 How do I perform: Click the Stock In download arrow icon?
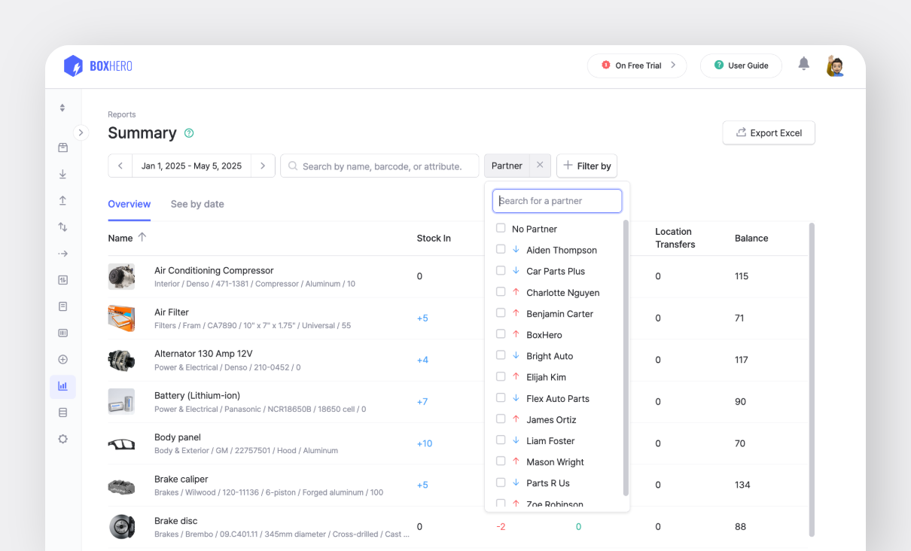[62, 174]
